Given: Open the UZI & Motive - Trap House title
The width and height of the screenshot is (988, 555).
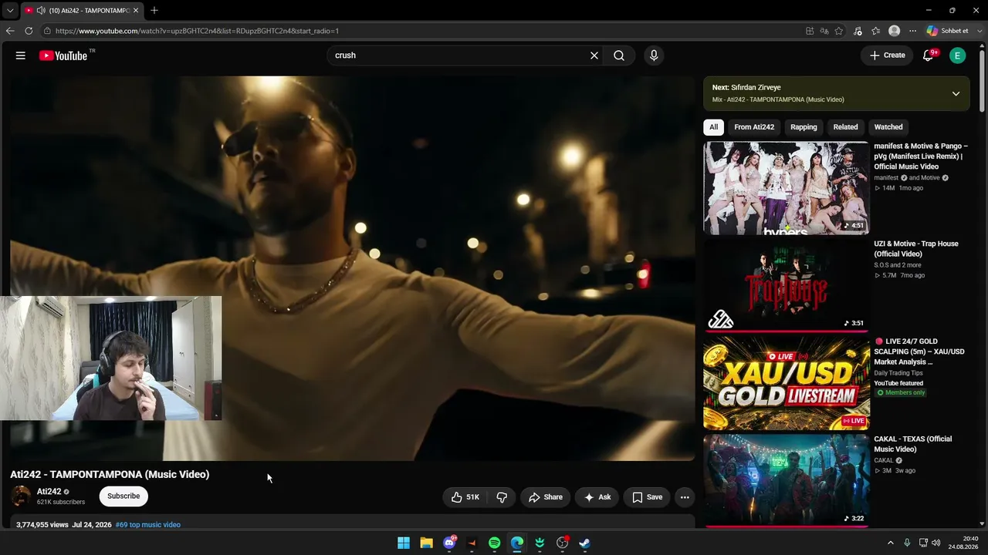Looking at the screenshot, I should click(916, 249).
